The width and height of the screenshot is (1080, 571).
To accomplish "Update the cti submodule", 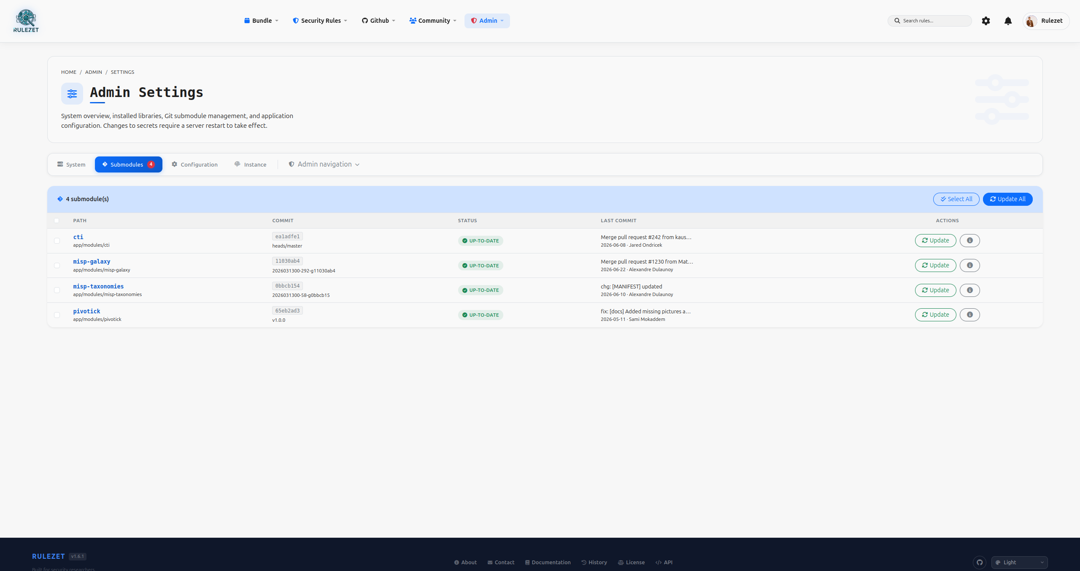I will [x=936, y=240].
